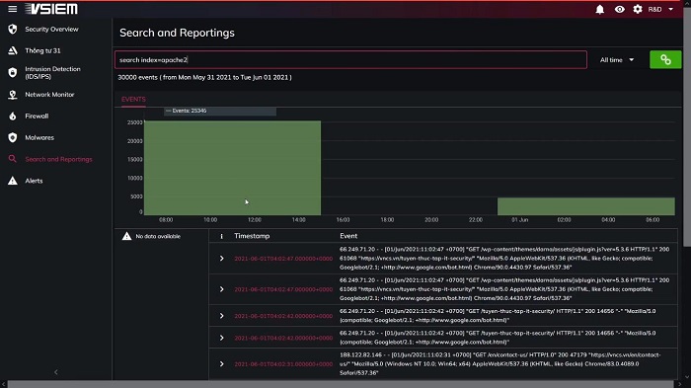
Task: Open notifications bell icon
Action: [600, 9]
